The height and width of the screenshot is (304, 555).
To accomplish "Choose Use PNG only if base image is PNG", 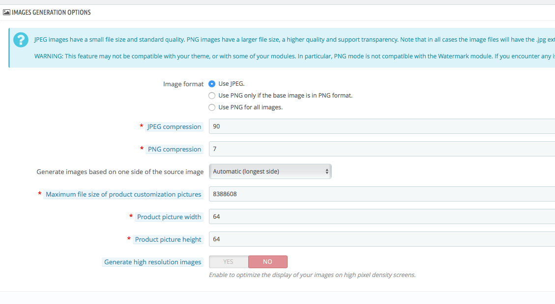I will click(x=212, y=96).
